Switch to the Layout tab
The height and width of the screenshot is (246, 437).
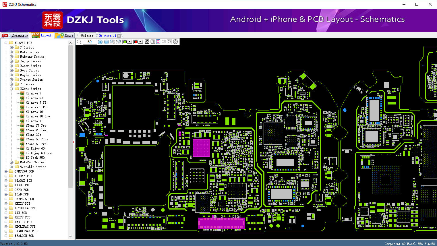[x=42, y=35]
